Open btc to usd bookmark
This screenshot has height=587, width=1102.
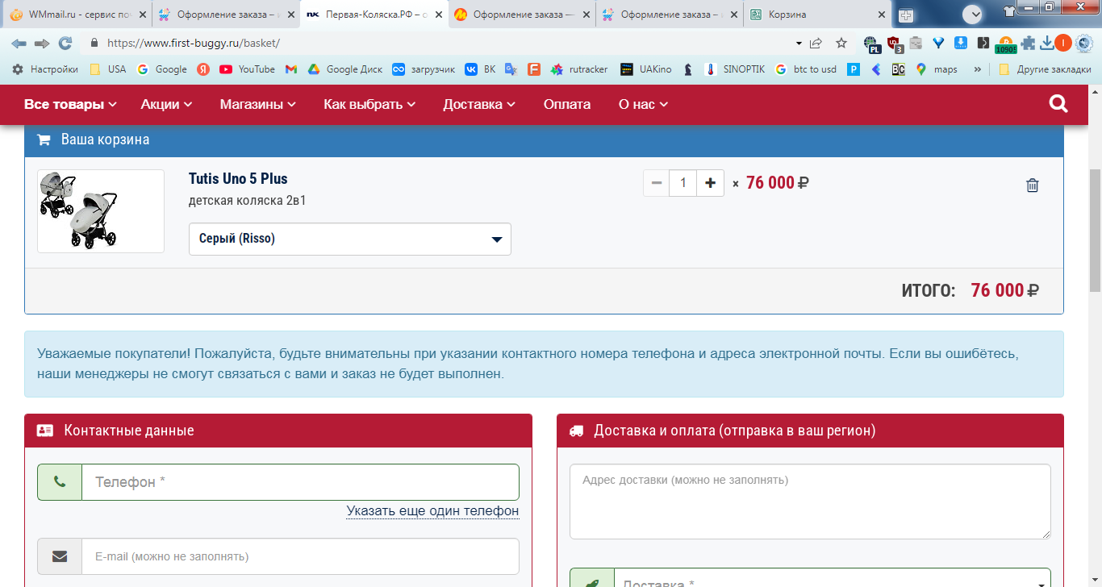pos(805,69)
